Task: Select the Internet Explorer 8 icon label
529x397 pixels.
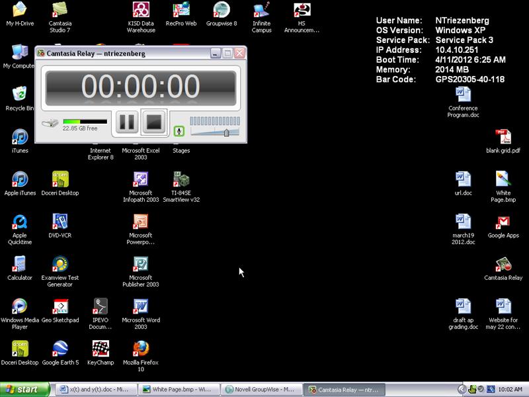Action: coord(101,154)
